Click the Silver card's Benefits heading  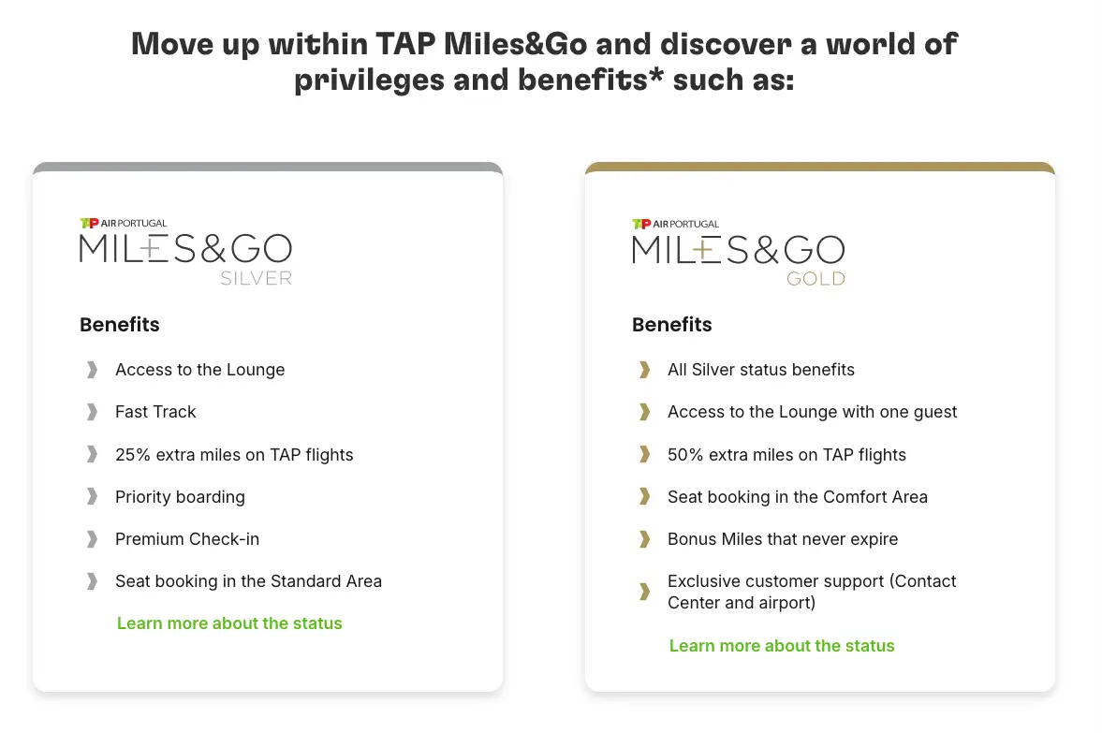coord(120,325)
